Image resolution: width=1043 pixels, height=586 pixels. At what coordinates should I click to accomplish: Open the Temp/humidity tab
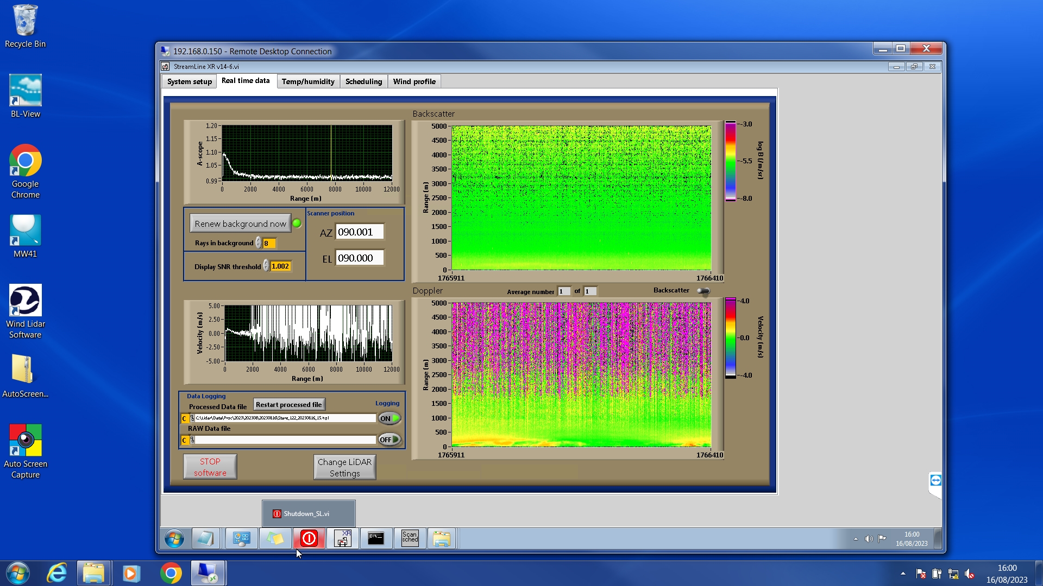307,81
